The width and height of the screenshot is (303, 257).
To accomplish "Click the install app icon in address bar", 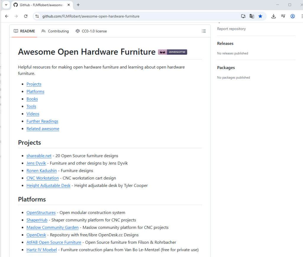I will (243, 16).
